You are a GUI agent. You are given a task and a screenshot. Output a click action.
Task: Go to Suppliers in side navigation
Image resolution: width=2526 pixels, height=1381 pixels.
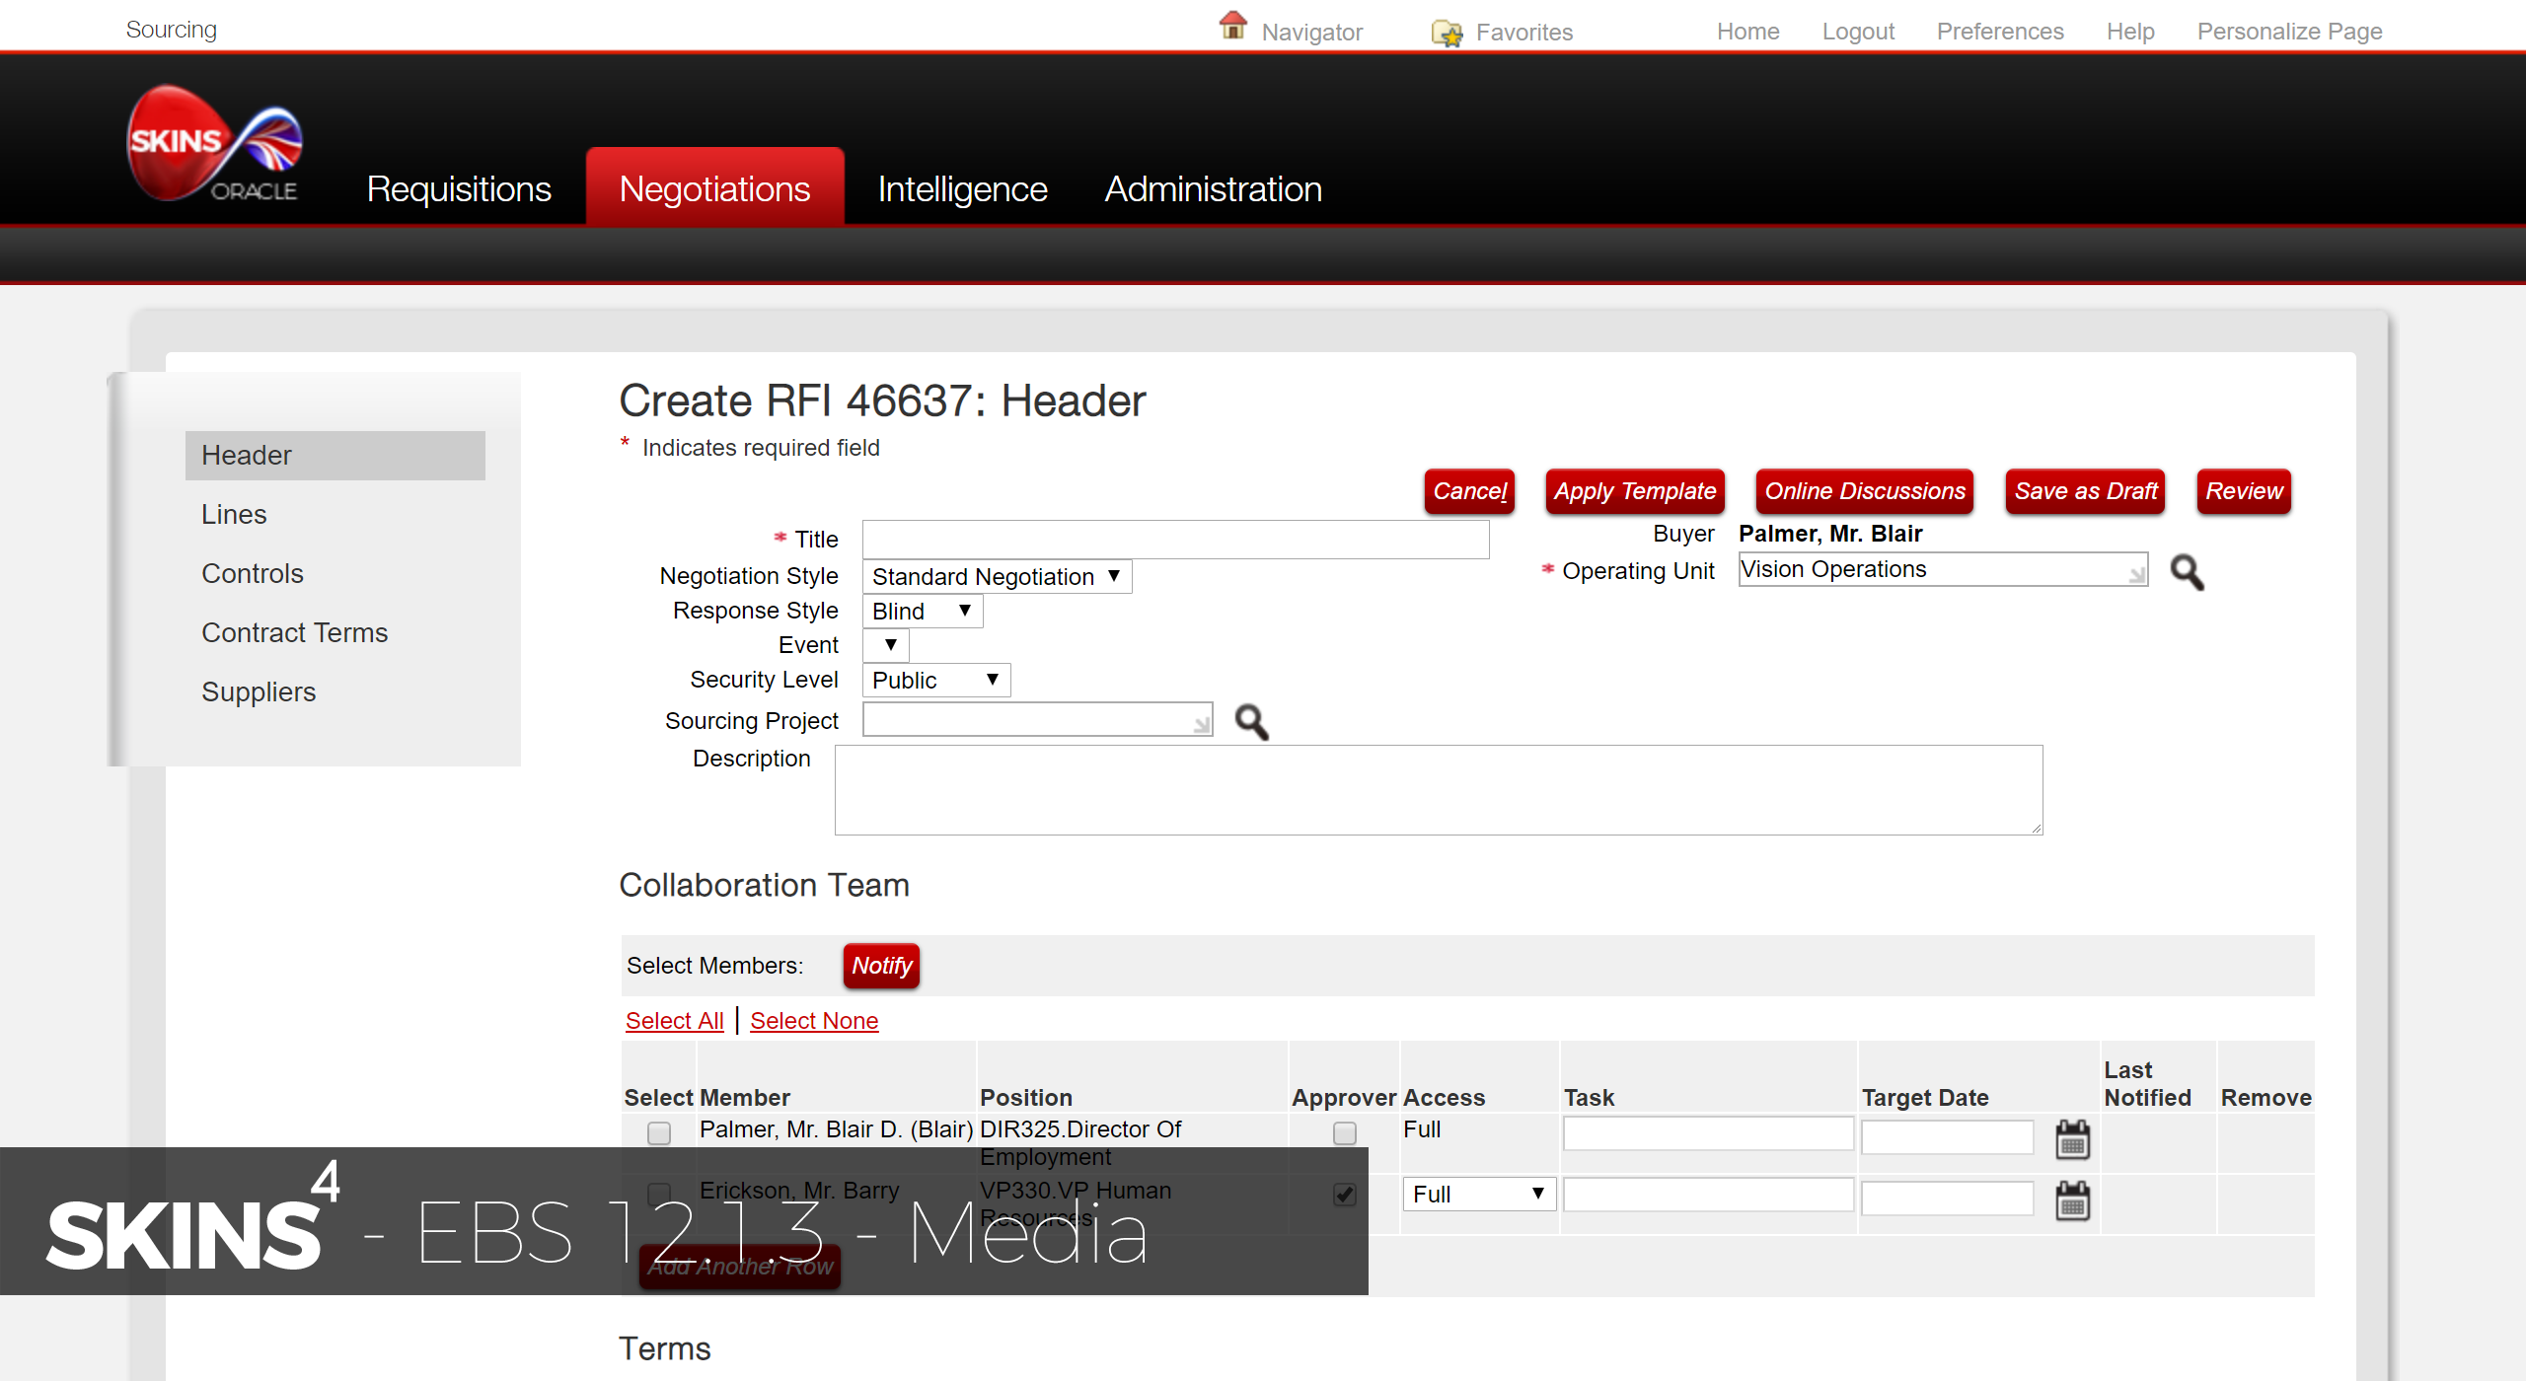coord(259,692)
